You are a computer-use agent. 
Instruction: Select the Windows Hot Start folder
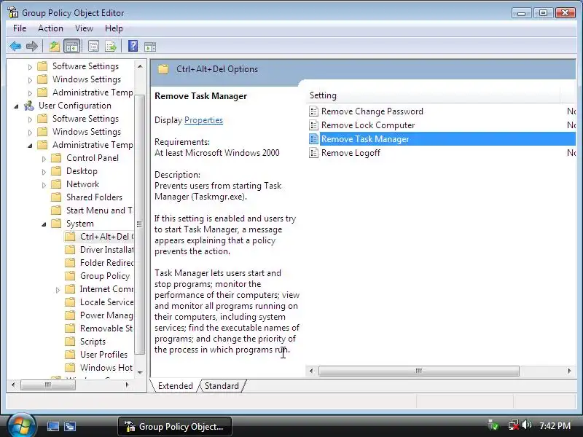106,368
